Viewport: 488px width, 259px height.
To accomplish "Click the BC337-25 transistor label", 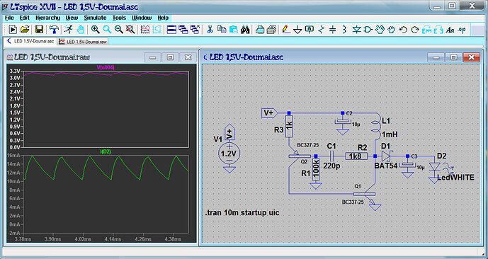I will [353, 202].
